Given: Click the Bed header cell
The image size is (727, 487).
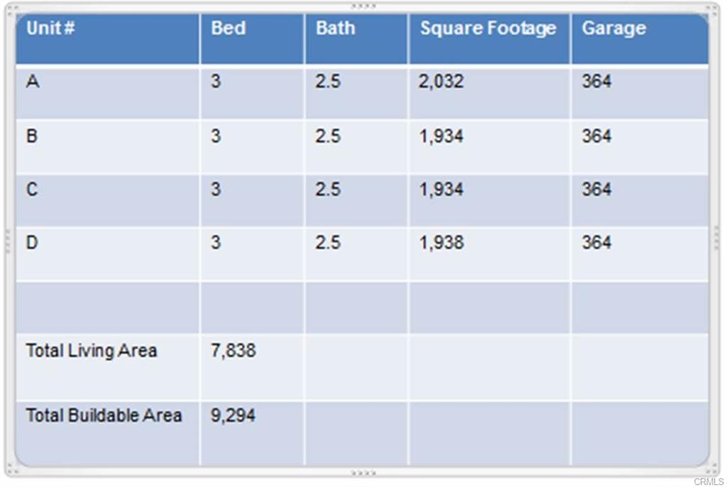Looking at the screenshot, I should [252, 39].
